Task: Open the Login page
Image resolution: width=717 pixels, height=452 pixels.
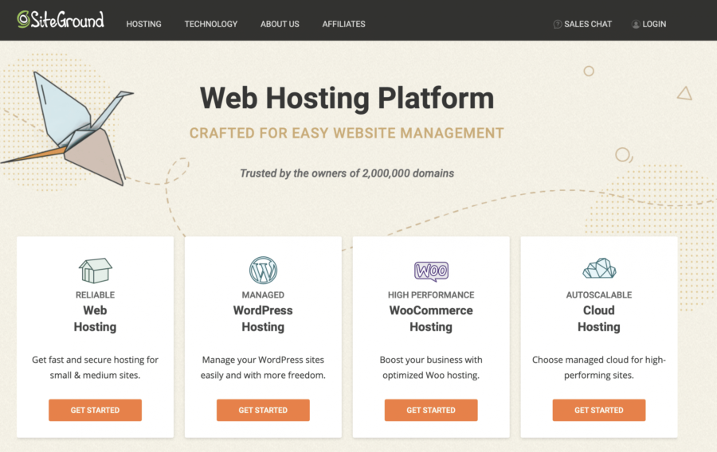Action: point(648,24)
